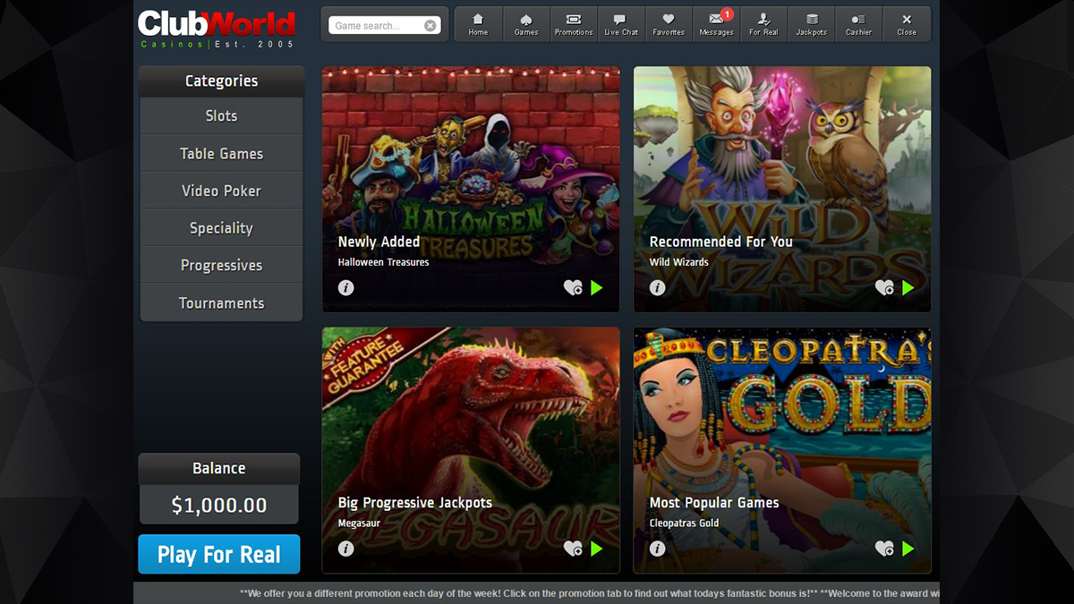Select the Slots category

(x=221, y=116)
